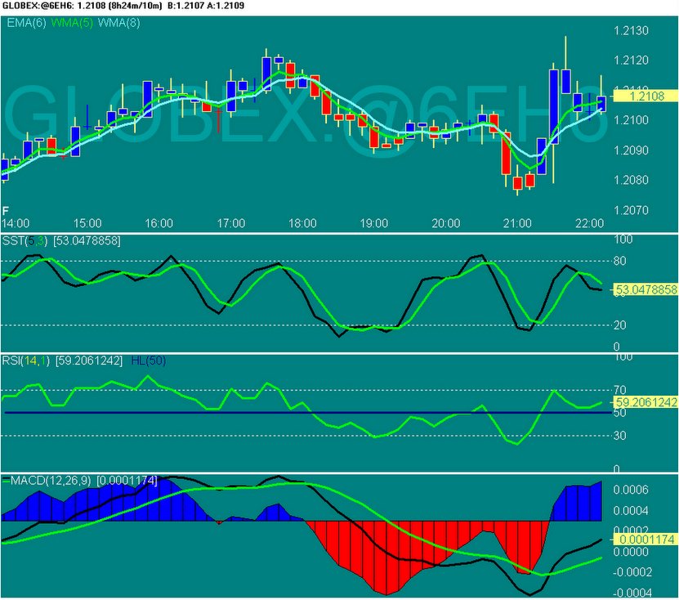
Task: Click the yellow 1.2108 current price tag
Action: pyautogui.click(x=645, y=96)
